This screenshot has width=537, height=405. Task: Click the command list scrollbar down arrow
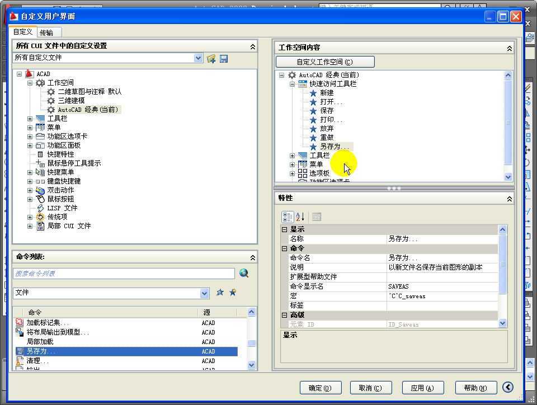251,365
